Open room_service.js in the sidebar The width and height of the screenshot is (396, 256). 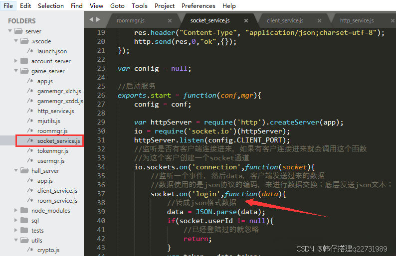[57, 201]
